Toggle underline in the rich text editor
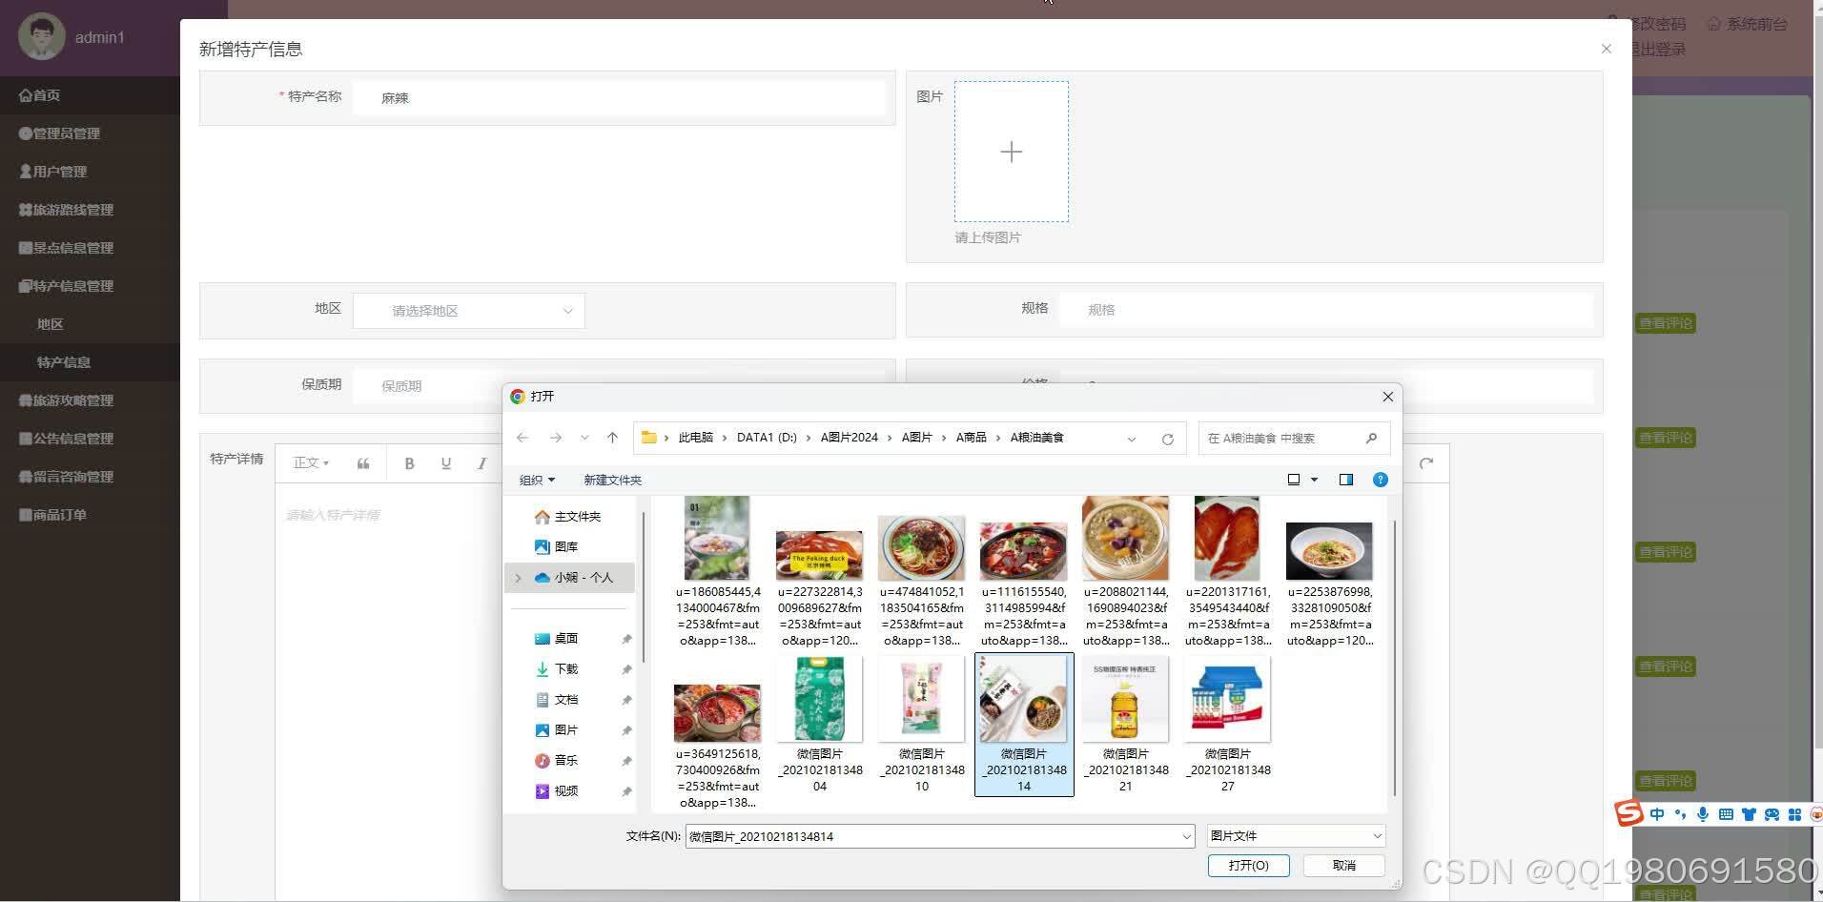The image size is (1823, 902). 445,462
